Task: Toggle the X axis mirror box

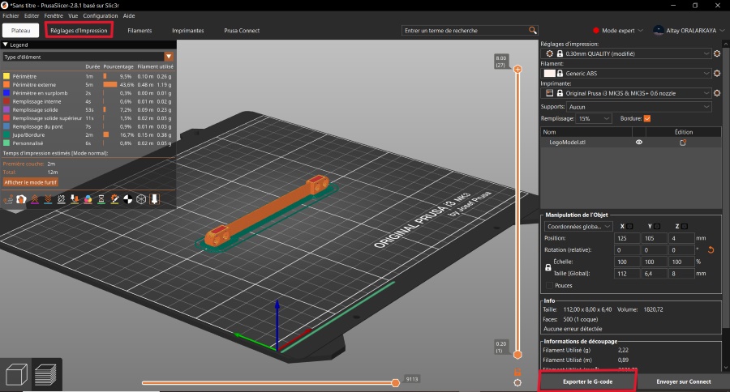Action: (x=629, y=227)
